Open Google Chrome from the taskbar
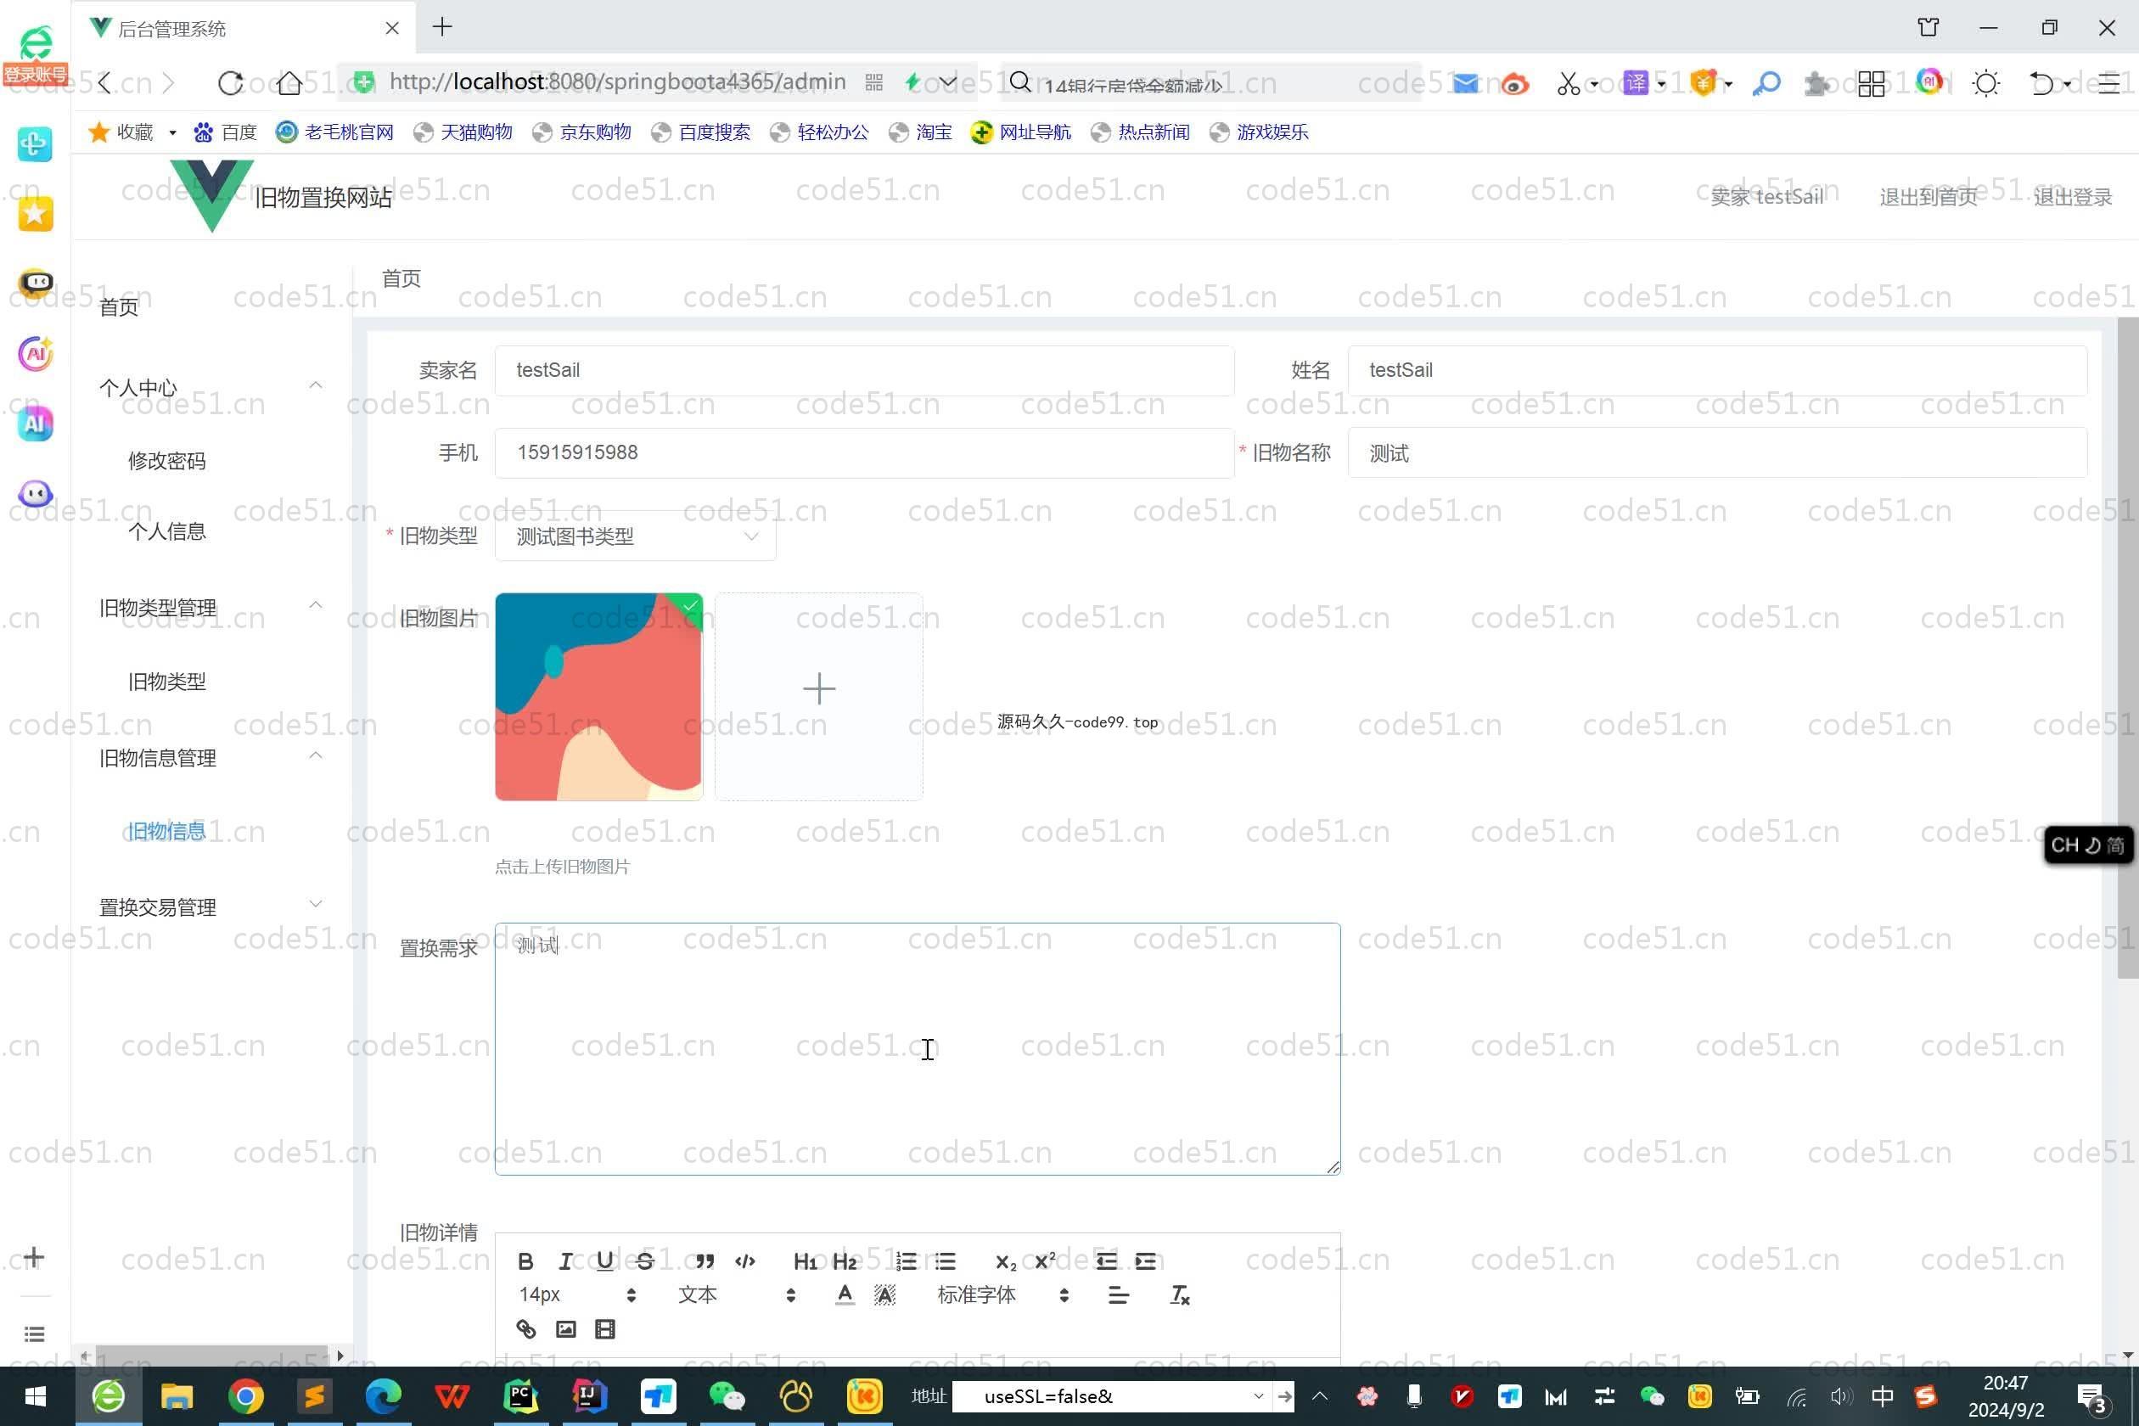This screenshot has width=2139, height=1426. [x=245, y=1396]
